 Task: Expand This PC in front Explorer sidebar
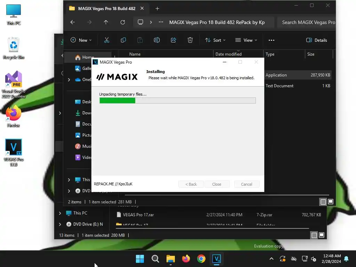coord(69,180)
